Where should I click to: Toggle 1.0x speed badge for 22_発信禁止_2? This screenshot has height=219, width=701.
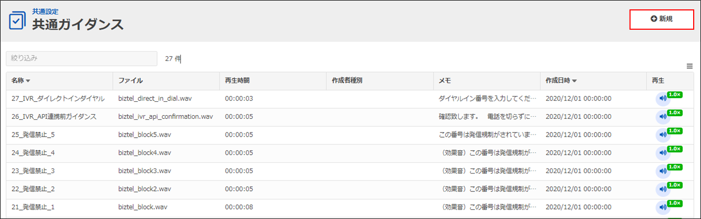point(674,185)
